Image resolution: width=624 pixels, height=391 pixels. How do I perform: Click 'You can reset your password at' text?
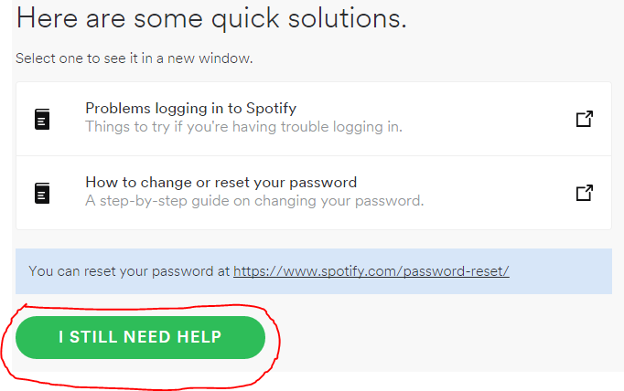coord(129,271)
